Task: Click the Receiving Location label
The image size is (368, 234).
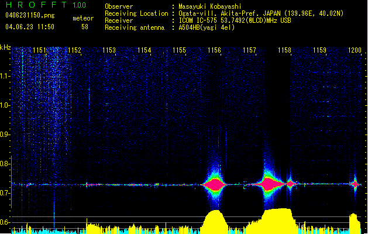Action: click(x=136, y=13)
